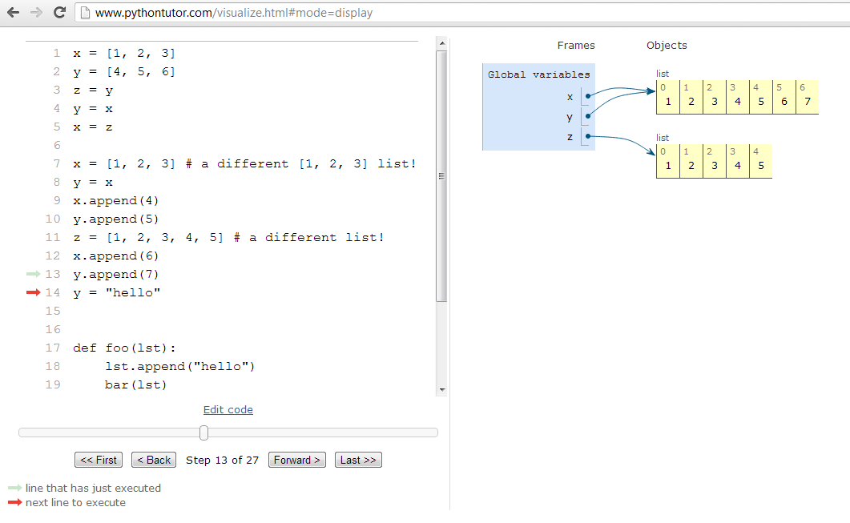Click the < Back step button
850x523 pixels.
pos(153,459)
